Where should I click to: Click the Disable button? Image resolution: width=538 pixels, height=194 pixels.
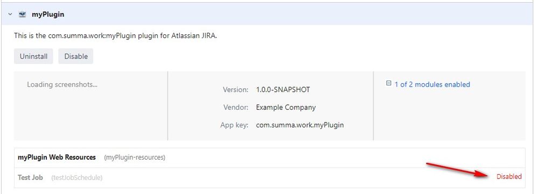coord(76,56)
